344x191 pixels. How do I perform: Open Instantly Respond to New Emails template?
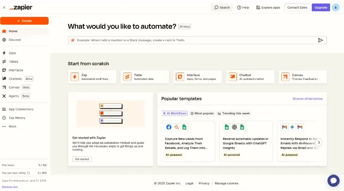297,141
